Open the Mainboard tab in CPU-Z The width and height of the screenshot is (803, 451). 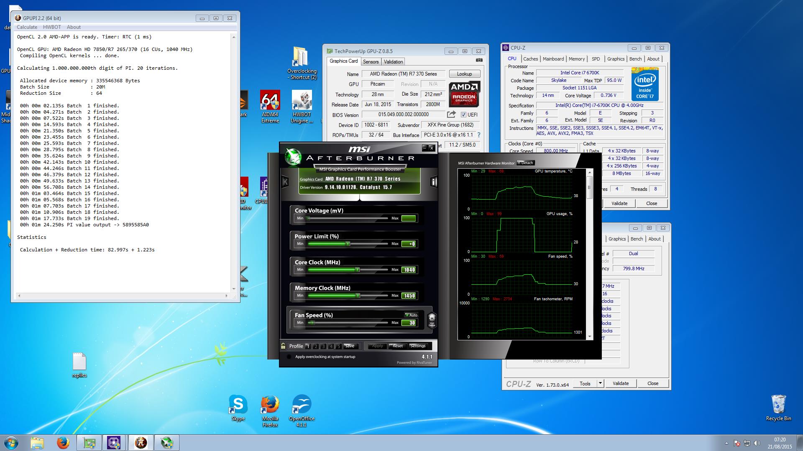[x=553, y=59]
